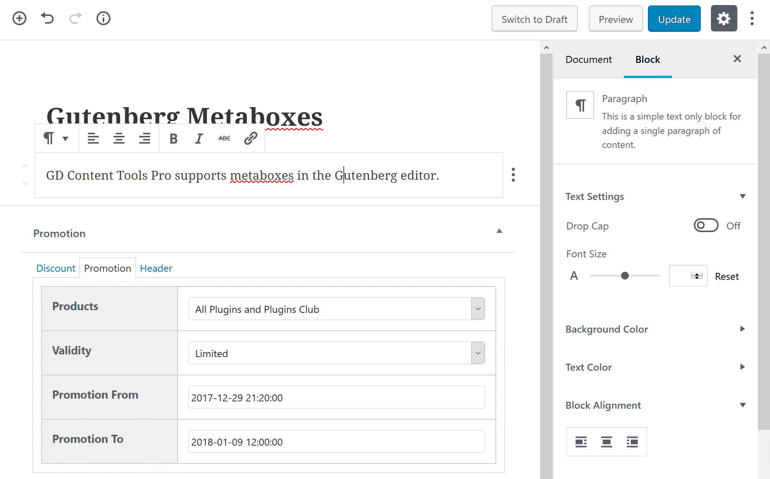Screen dimensions: 770x479
Task: Reset the font size
Action: pyautogui.click(x=726, y=276)
